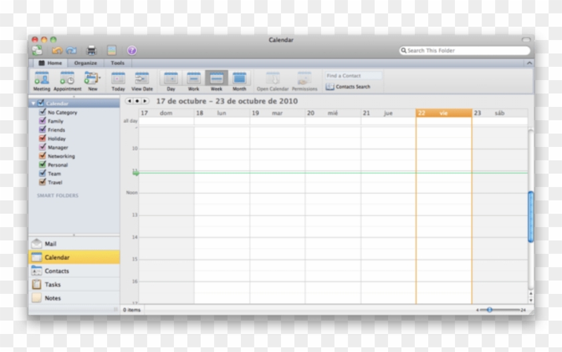Screen dimensions: 562x352
Task: Select the 18 lun day header
Action: click(x=222, y=113)
